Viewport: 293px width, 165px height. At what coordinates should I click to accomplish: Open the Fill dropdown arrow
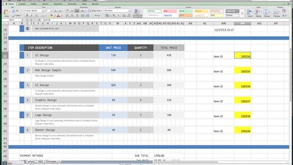(21, 11)
